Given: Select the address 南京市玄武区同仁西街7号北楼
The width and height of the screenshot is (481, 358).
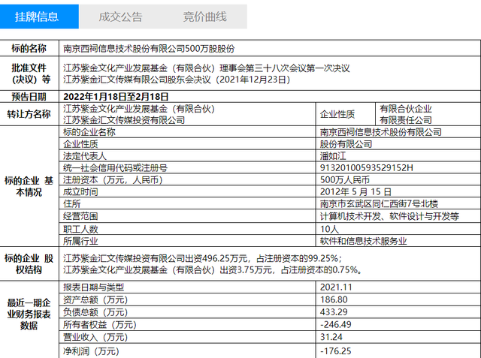Looking at the screenshot, I should 379,203.
